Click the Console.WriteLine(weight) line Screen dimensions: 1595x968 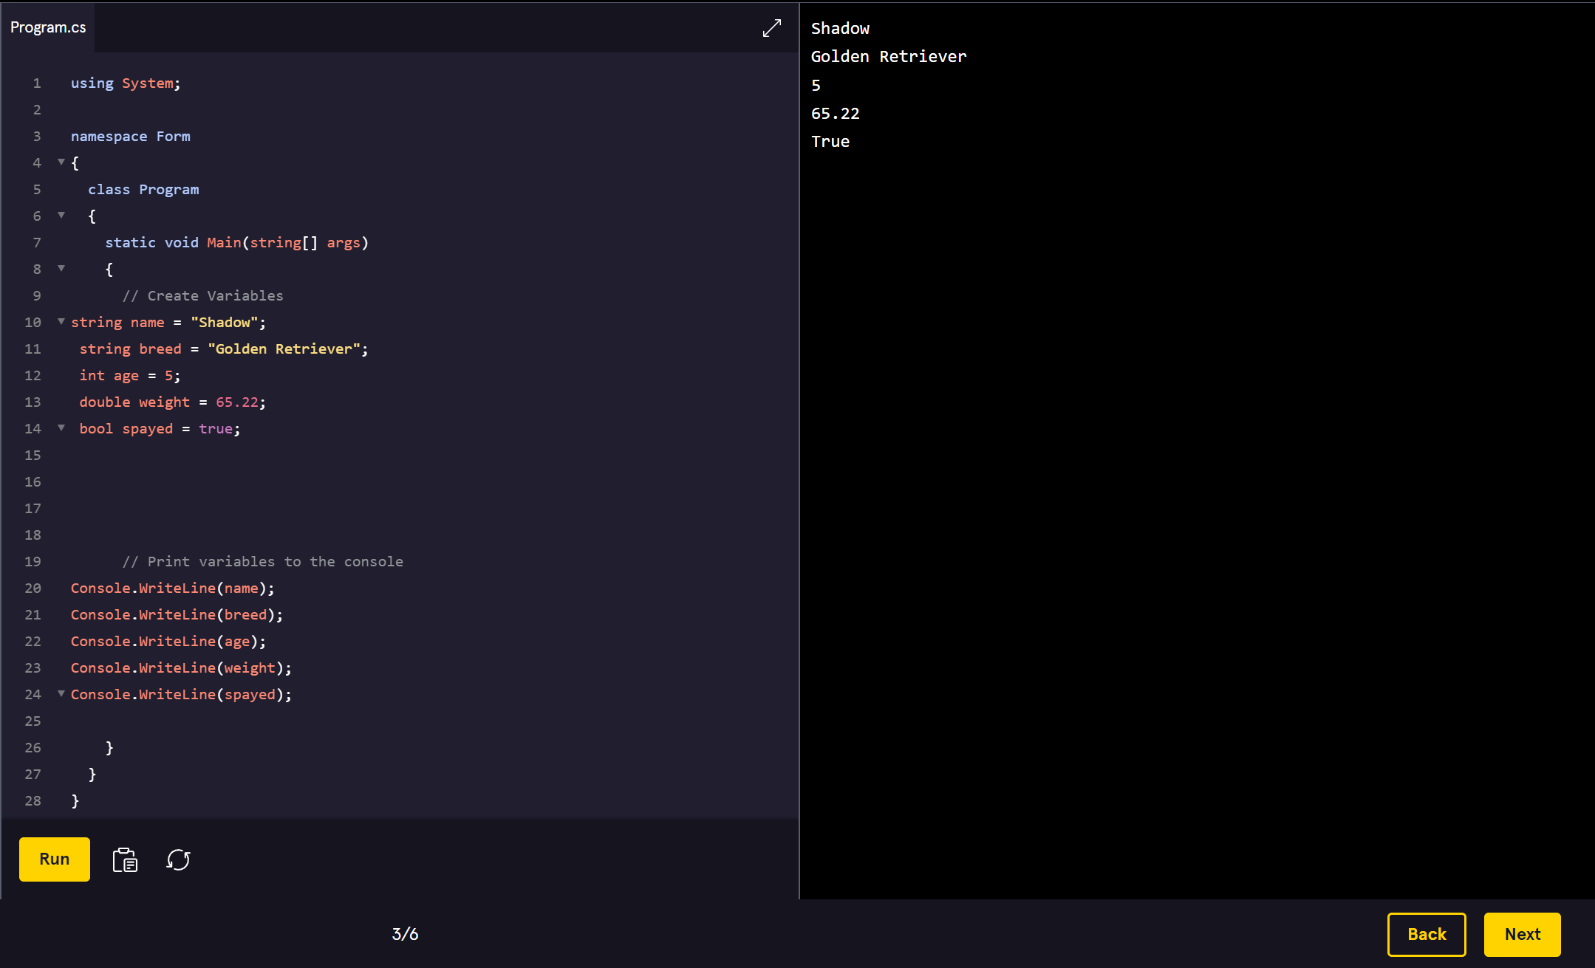(181, 668)
